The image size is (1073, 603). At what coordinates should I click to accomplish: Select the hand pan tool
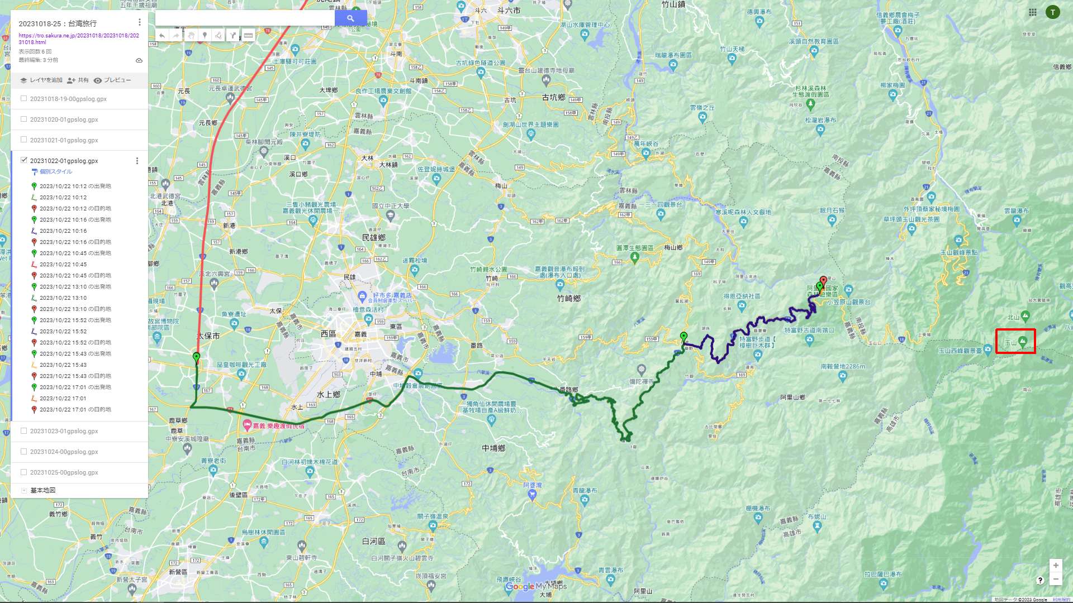191,35
